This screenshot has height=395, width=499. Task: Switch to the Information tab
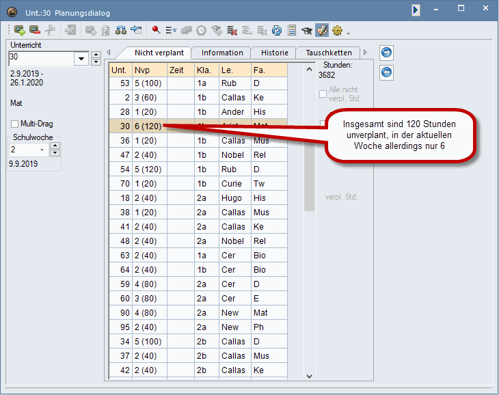(222, 53)
